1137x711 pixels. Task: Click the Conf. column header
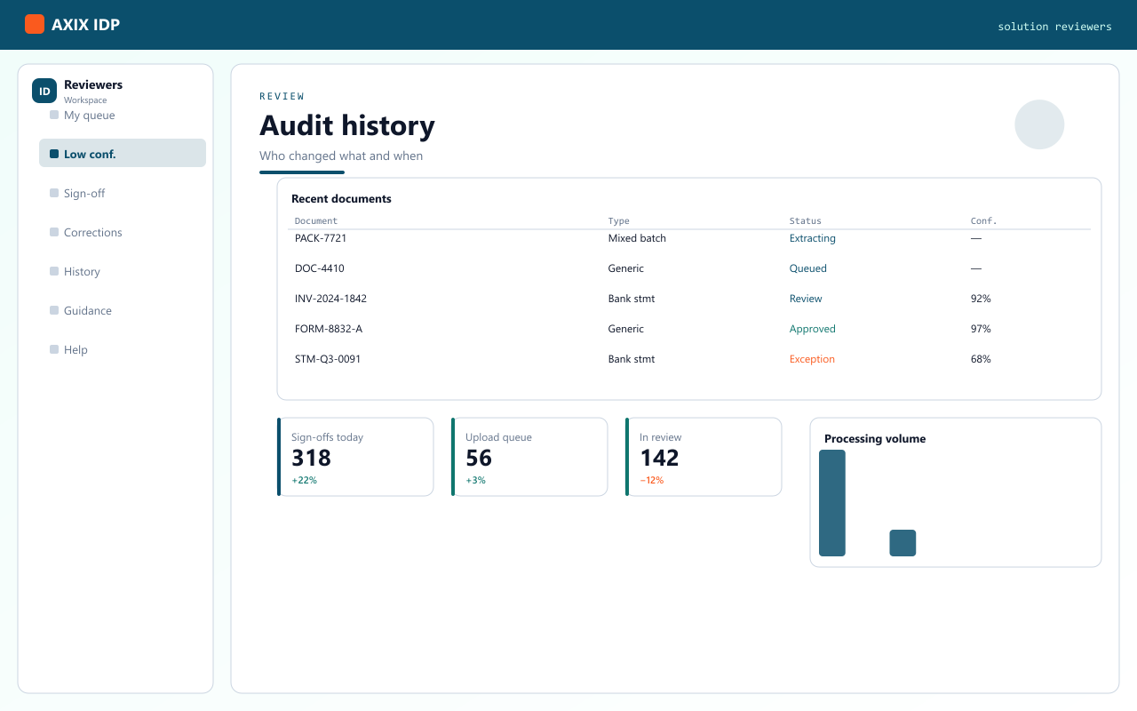(x=983, y=220)
